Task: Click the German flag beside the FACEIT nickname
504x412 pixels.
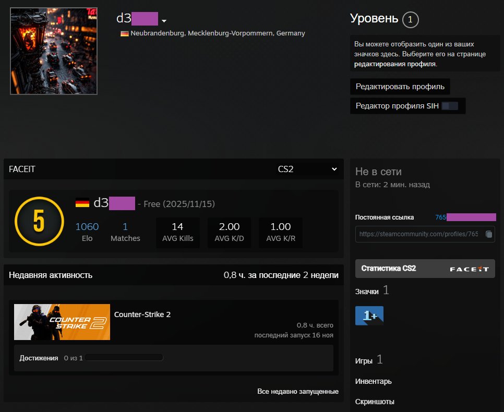Action: [82, 203]
